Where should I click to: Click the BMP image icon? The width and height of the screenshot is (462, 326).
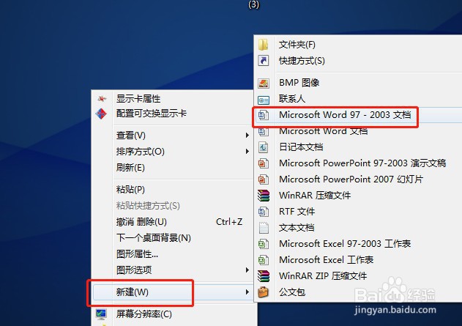pyautogui.click(x=263, y=83)
